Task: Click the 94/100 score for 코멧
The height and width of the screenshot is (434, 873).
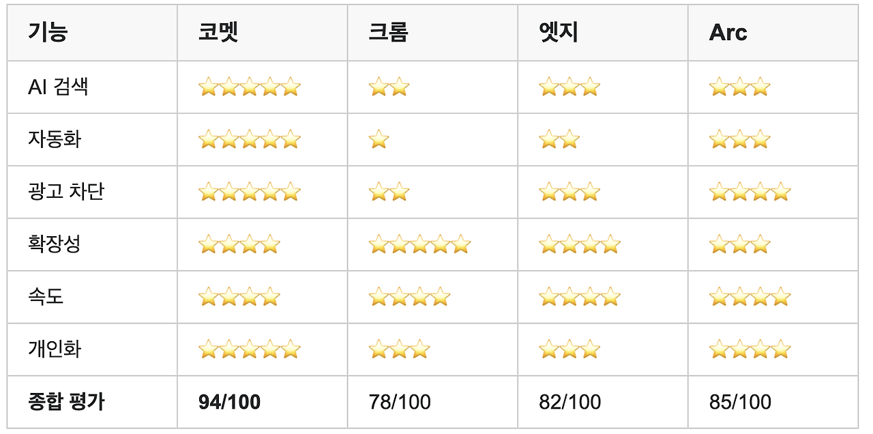Action: [x=229, y=402]
